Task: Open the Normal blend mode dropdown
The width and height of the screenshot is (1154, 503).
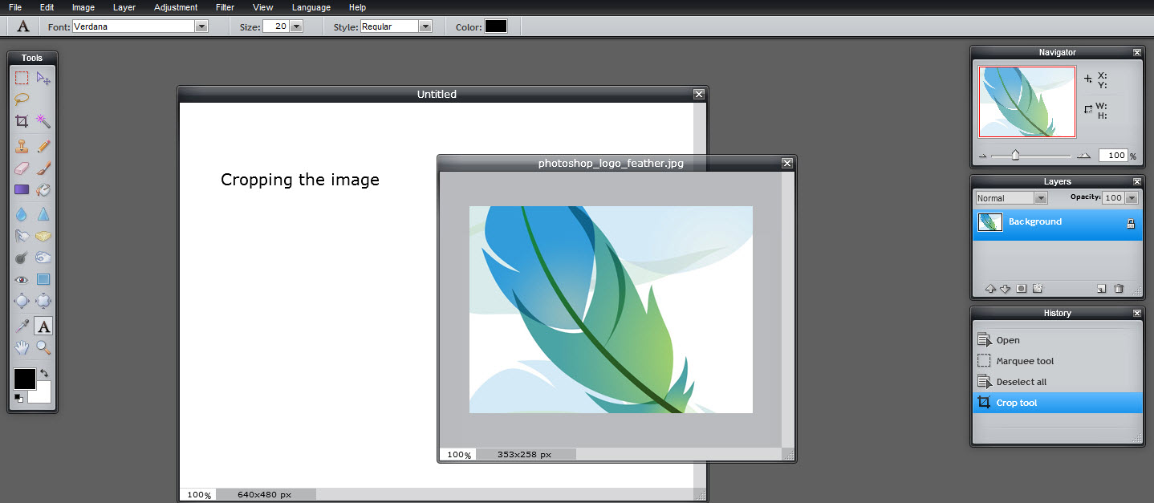Action: [1040, 198]
